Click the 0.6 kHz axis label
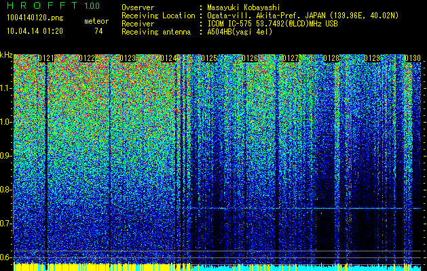 [x=6, y=257]
